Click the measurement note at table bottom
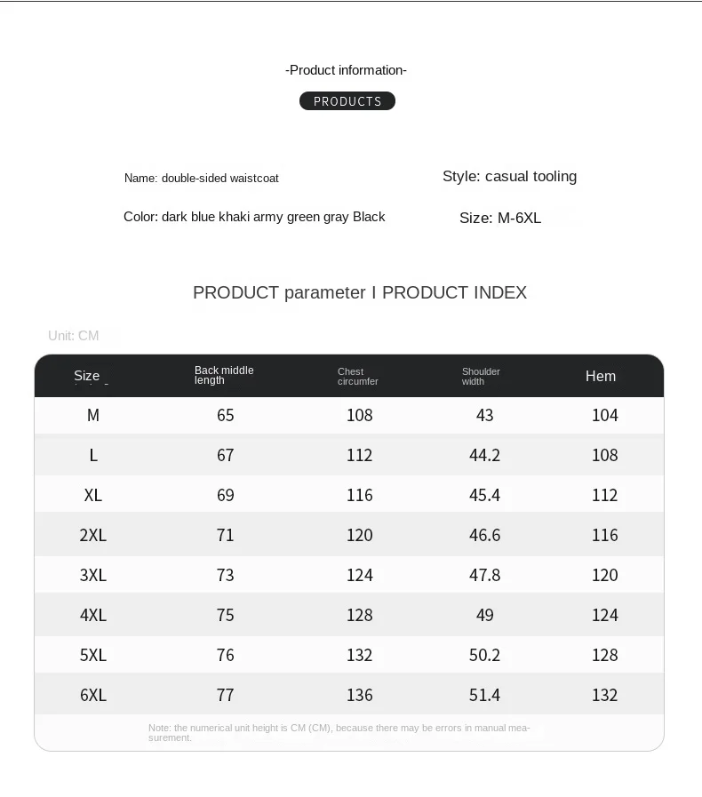The image size is (702, 797). coord(339,732)
